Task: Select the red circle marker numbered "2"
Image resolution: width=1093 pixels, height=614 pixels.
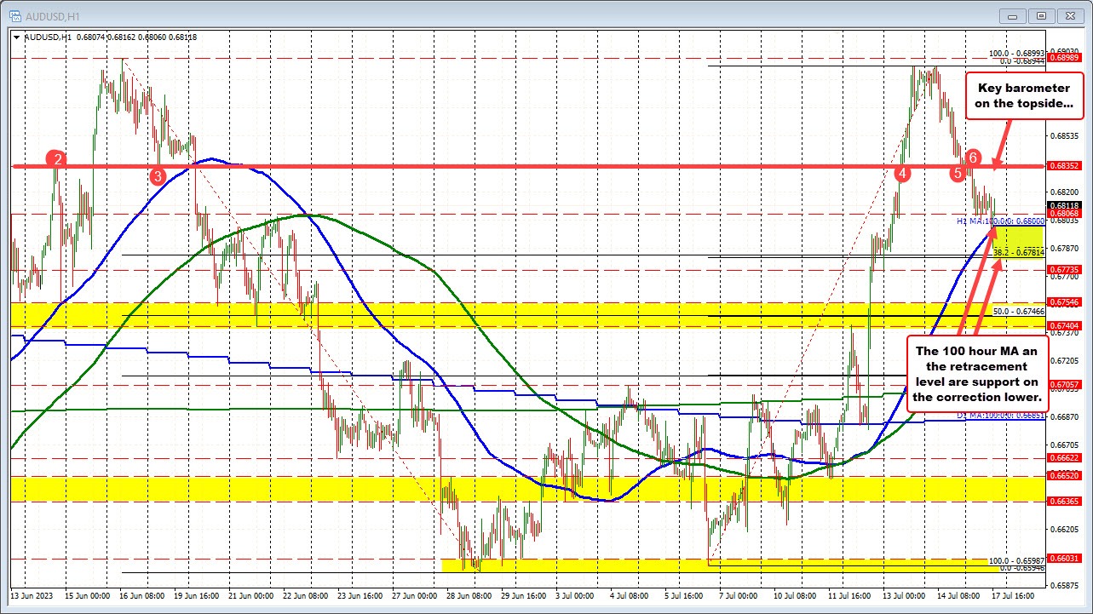Action: 57,159
